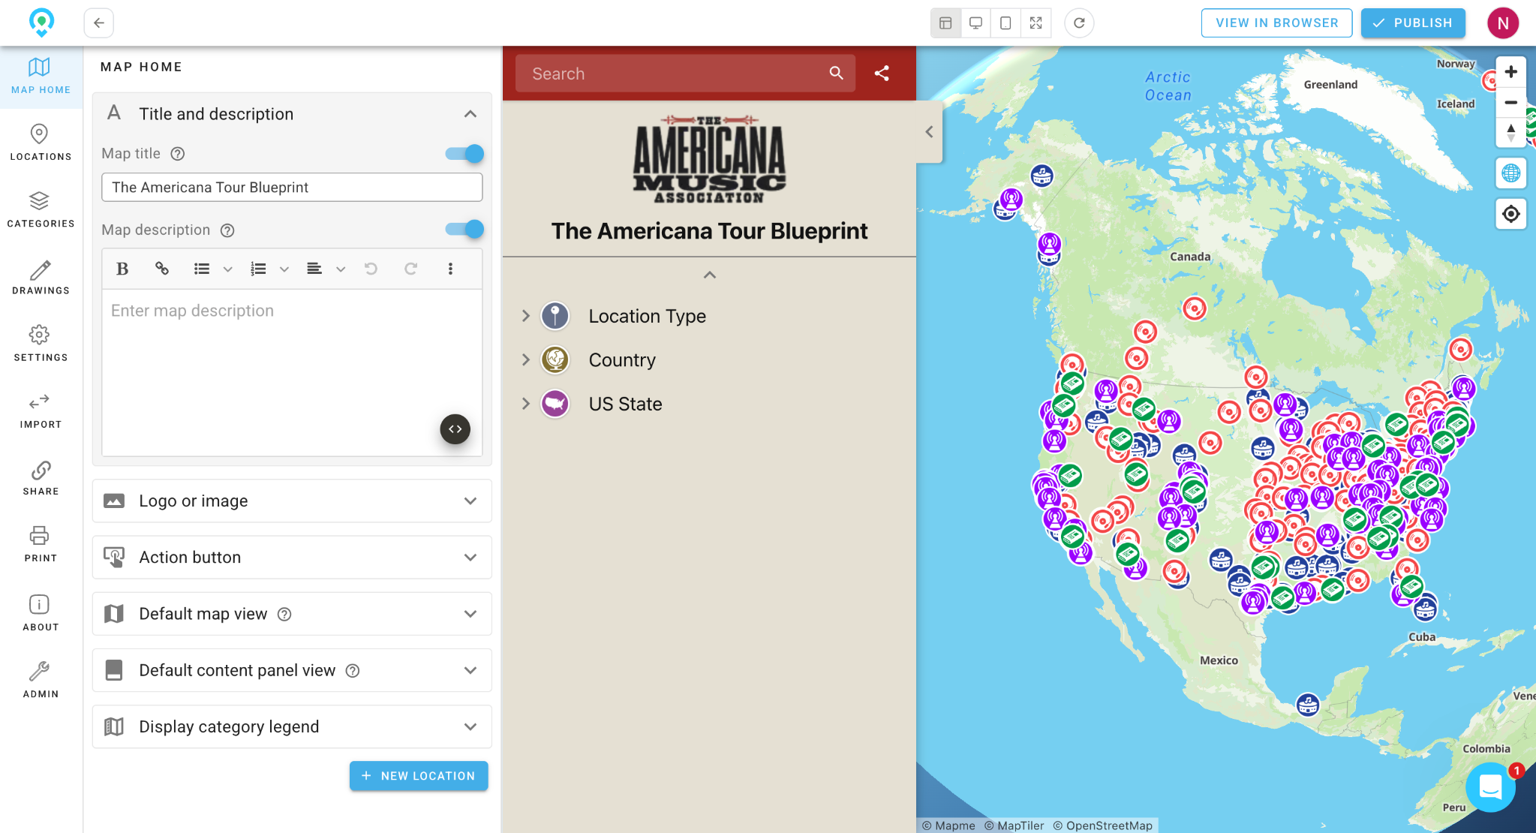Click the Map title text field
The image size is (1536, 833).
point(292,188)
